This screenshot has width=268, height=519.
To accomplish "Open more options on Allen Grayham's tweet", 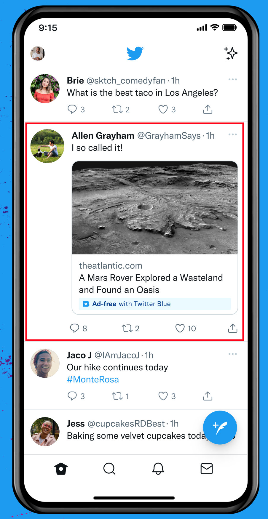I will coord(233,134).
